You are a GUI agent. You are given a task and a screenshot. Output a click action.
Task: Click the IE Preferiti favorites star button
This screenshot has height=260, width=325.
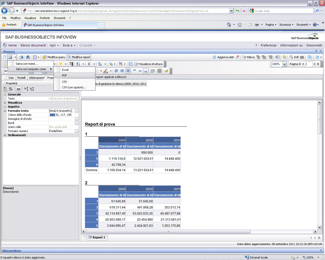pos(9,25)
